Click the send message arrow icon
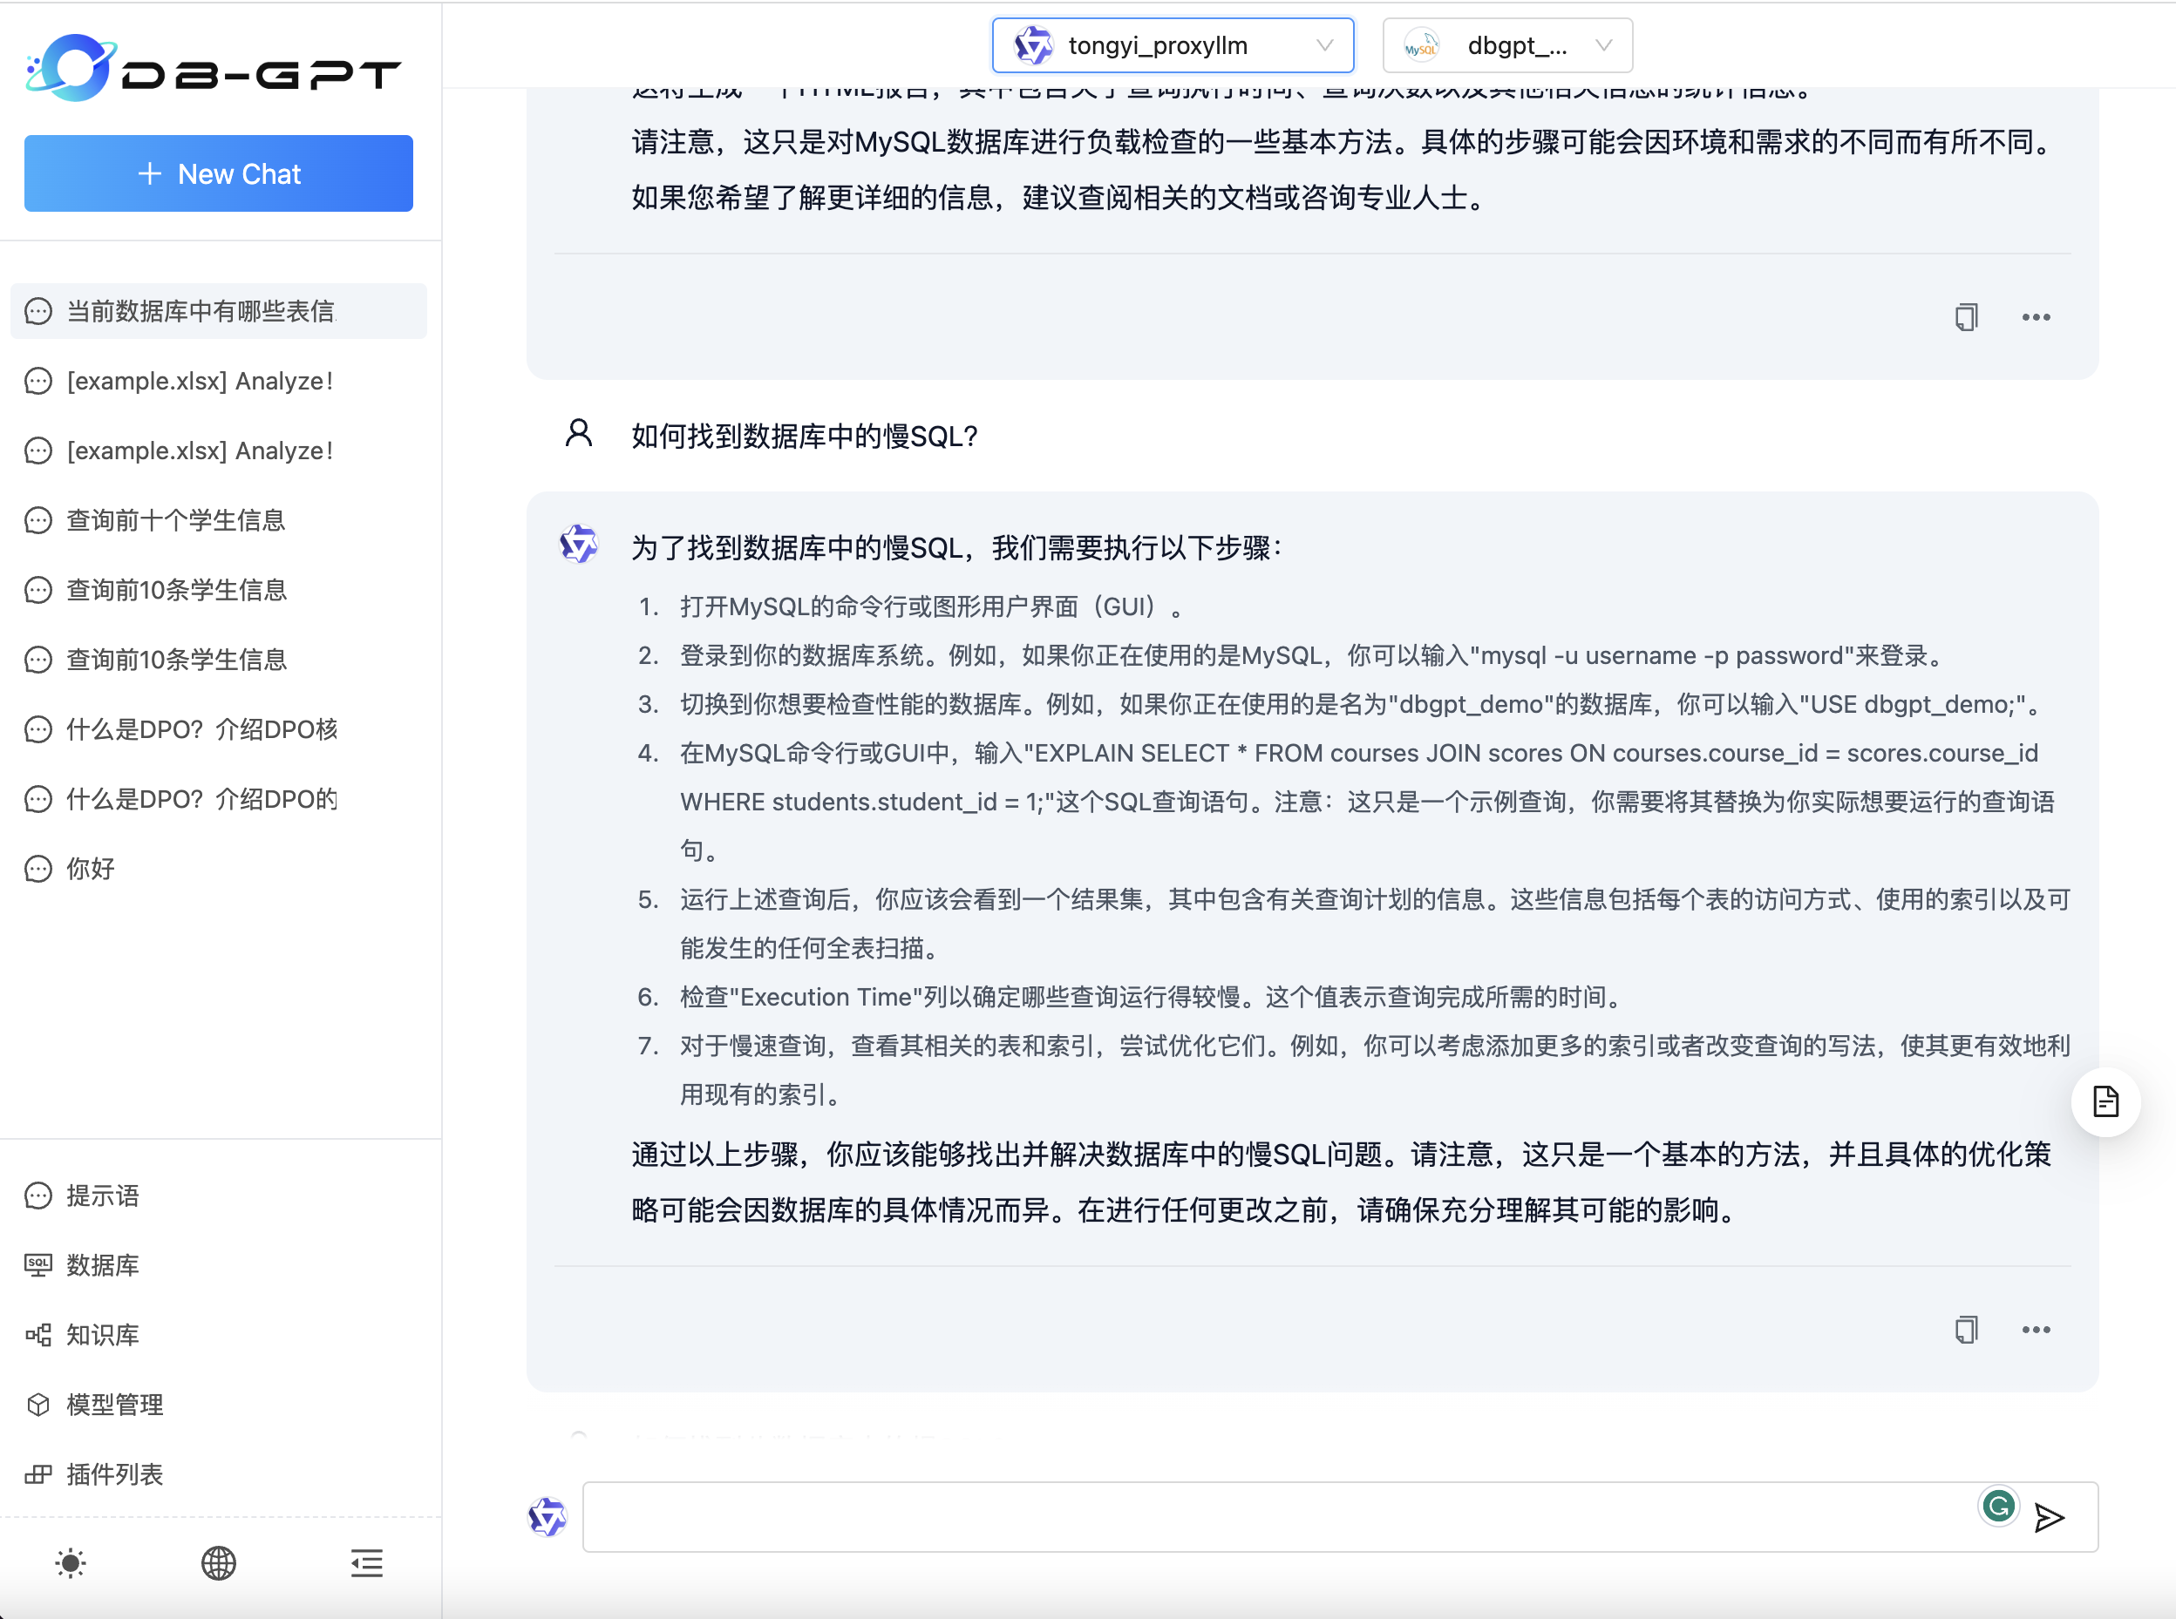2176x1619 pixels. tap(2049, 1518)
